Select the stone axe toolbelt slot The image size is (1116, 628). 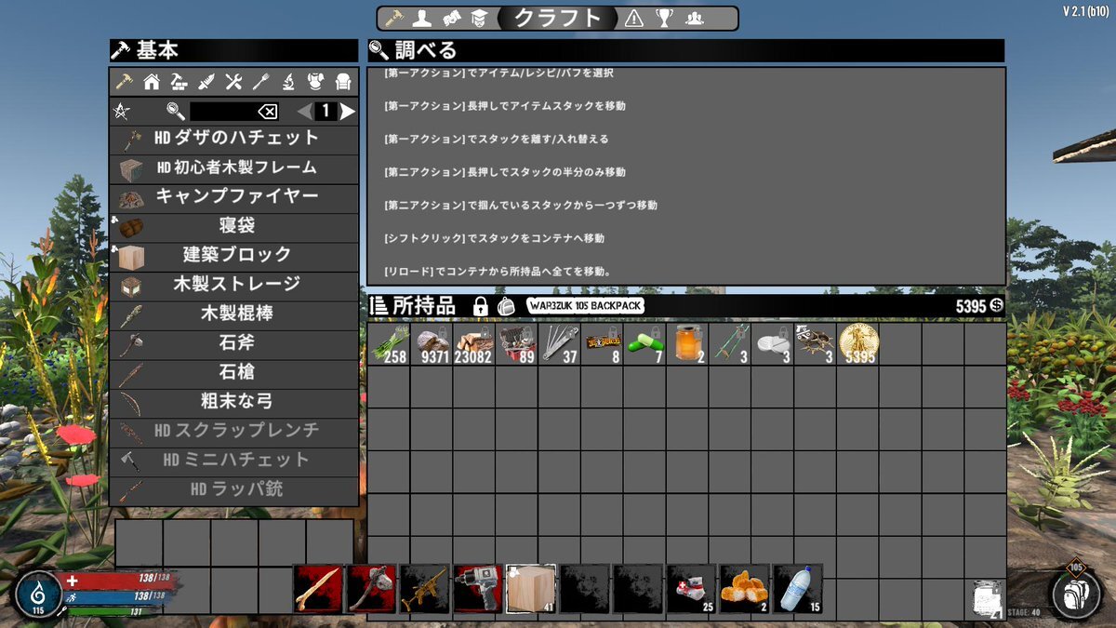pos(372,589)
